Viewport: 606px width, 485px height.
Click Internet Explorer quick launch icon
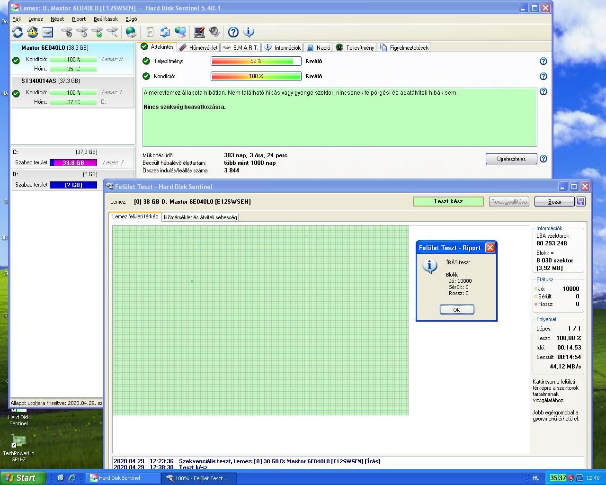coord(72,478)
